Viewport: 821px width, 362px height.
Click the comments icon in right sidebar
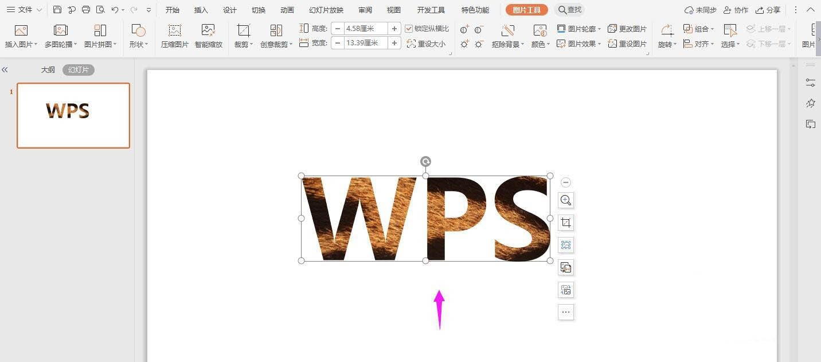810,124
